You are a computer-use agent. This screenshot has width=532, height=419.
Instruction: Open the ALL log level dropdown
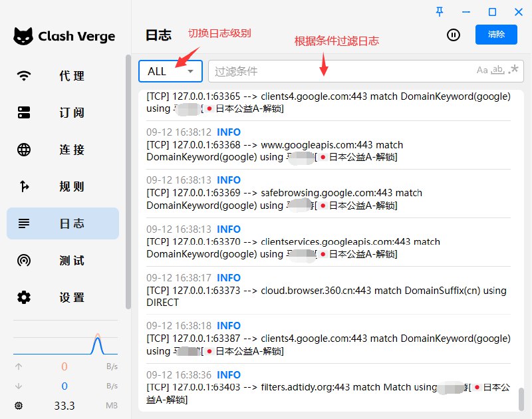(170, 71)
